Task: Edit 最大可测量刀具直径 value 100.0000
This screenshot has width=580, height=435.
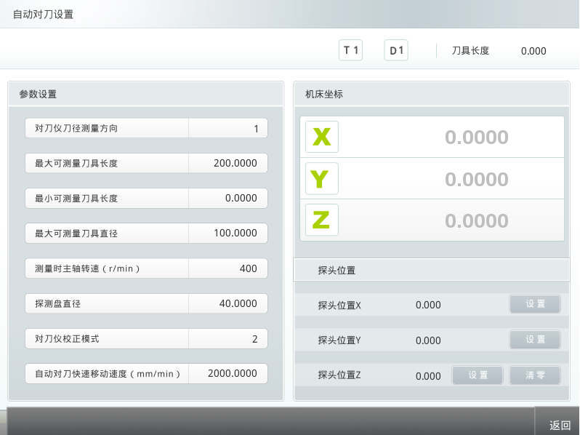Action: point(227,234)
